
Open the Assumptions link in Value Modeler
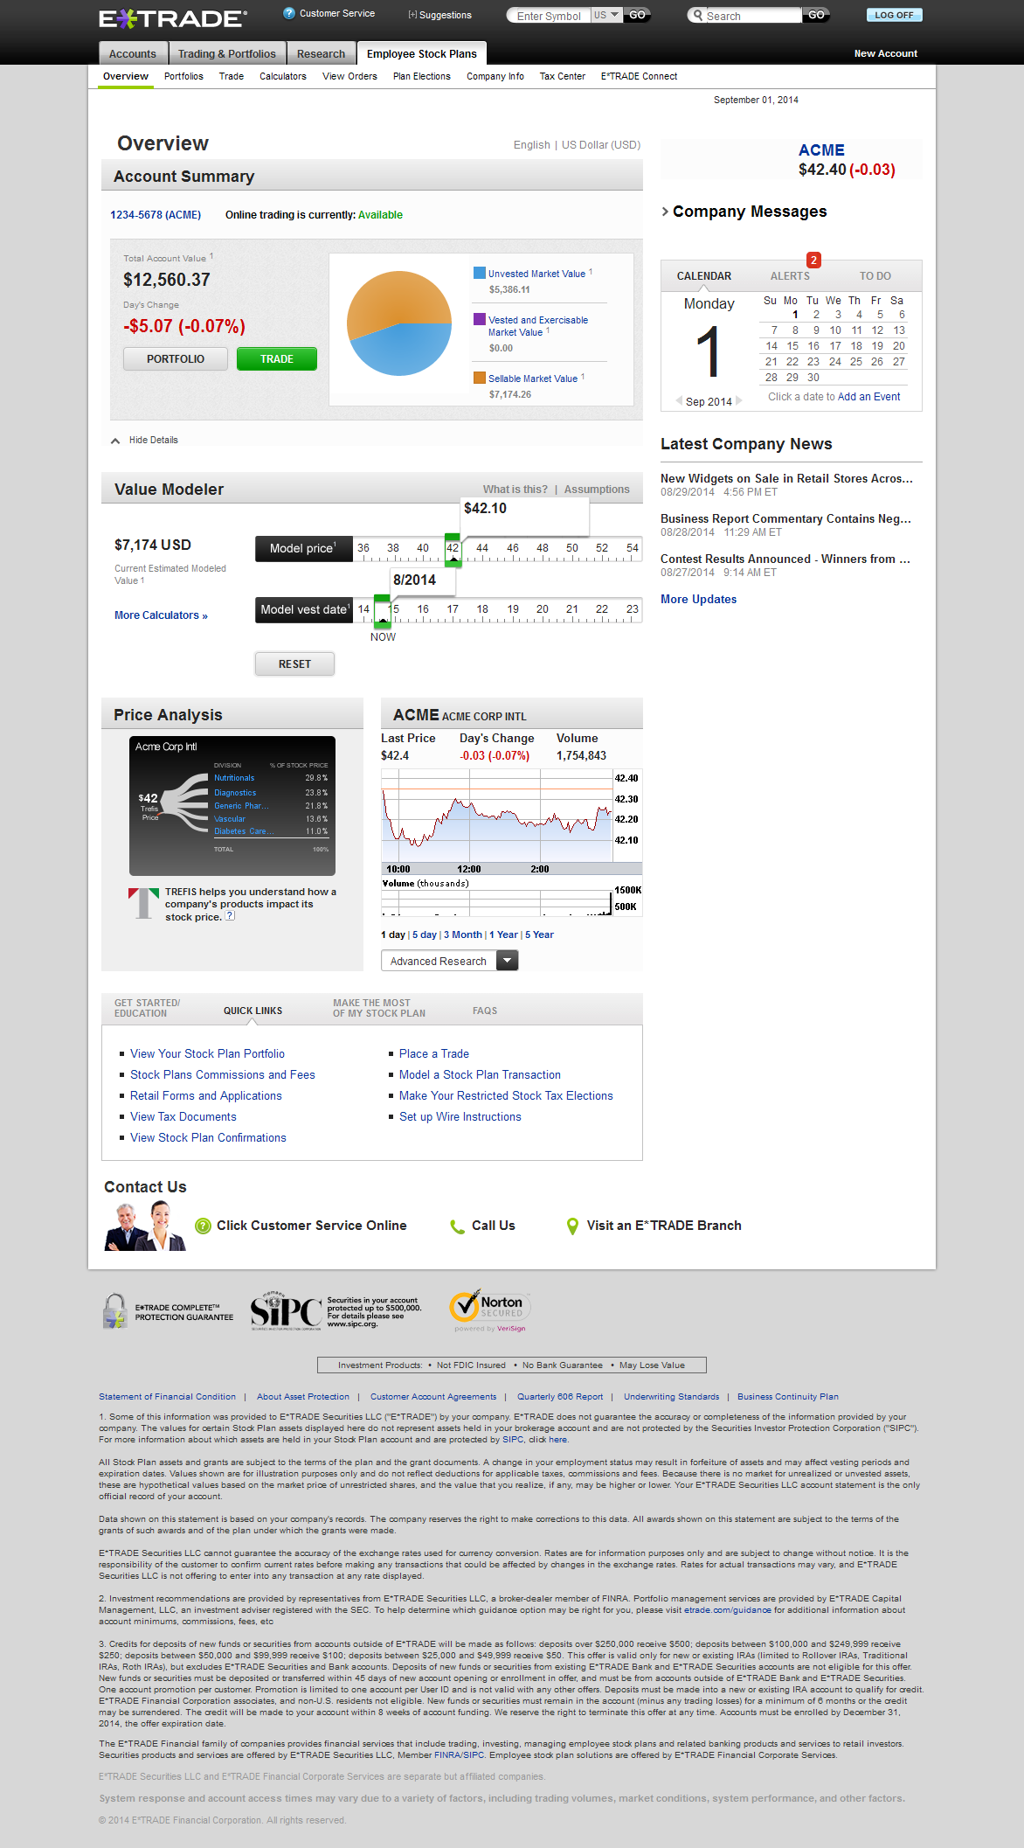pos(597,490)
